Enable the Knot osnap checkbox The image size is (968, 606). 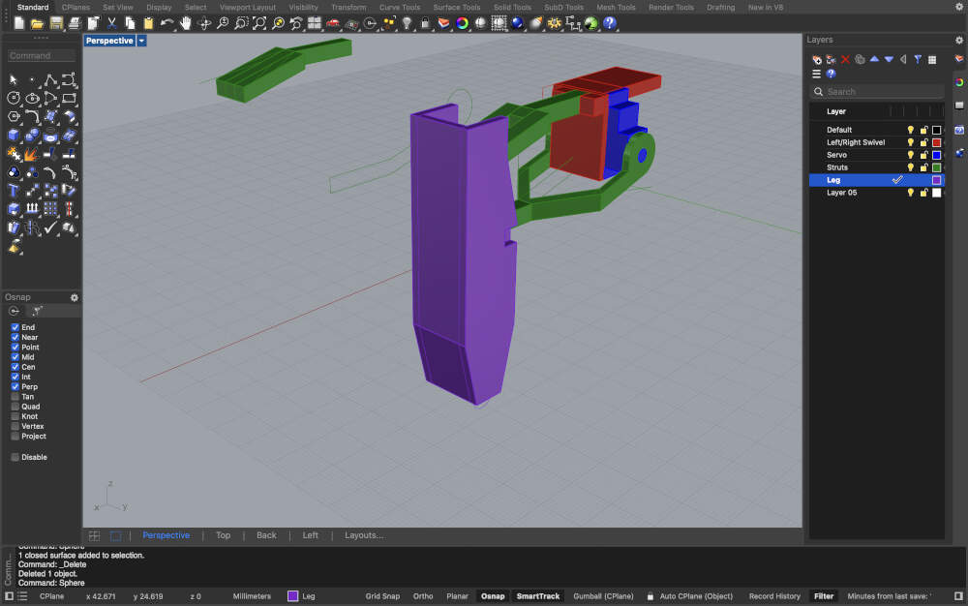click(x=15, y=416)
